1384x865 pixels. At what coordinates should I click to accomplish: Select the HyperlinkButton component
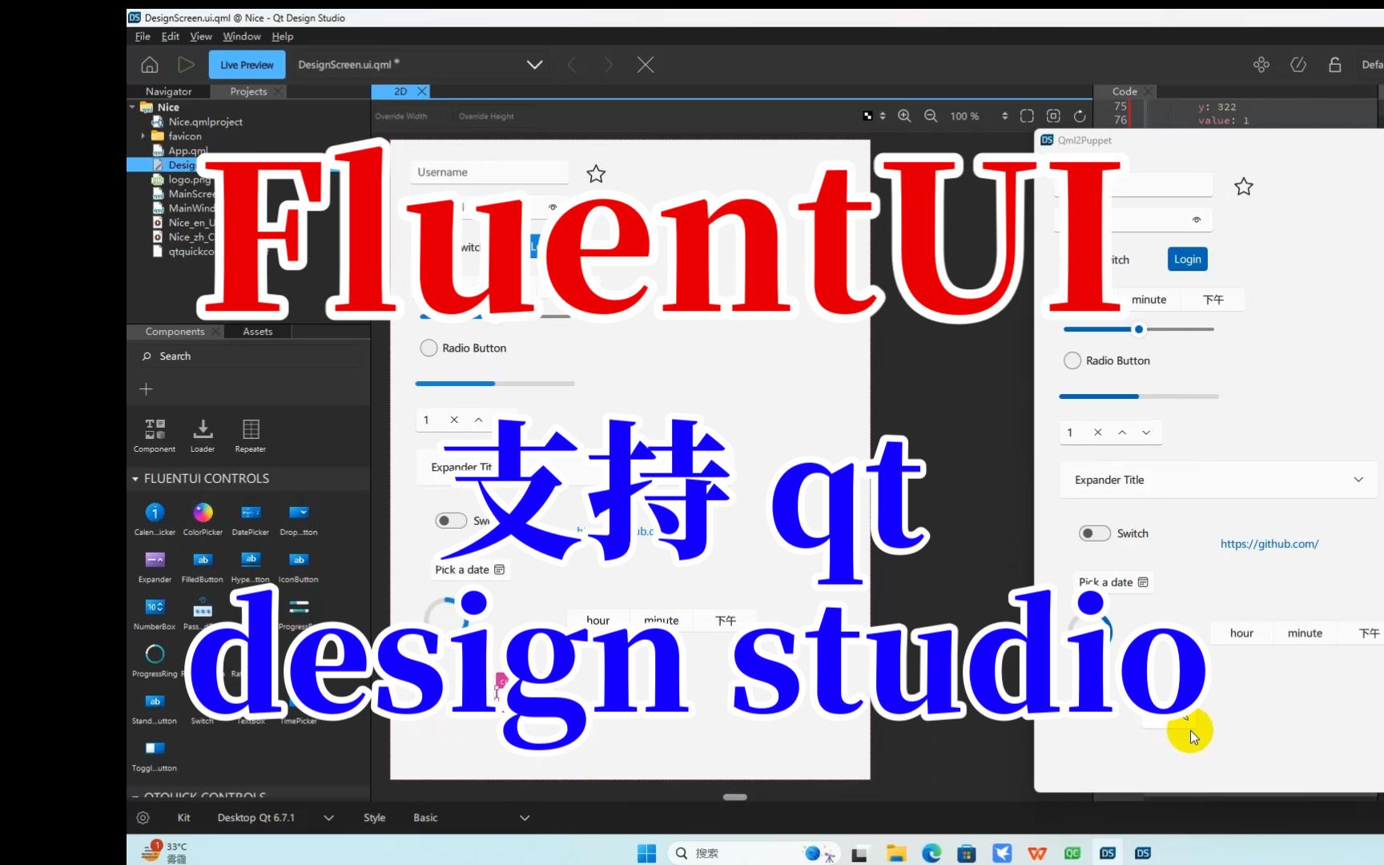251,566
